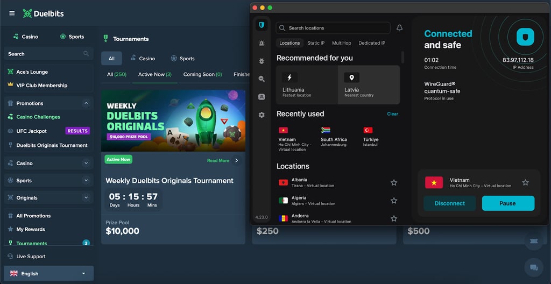Click the large Surfshark connected shield logo

click(x=525, y=37)
